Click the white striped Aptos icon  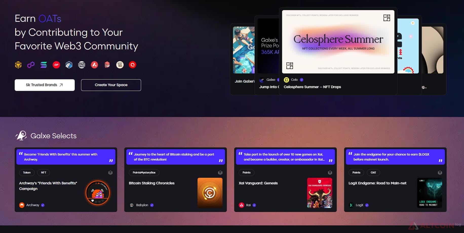(82, 65)
